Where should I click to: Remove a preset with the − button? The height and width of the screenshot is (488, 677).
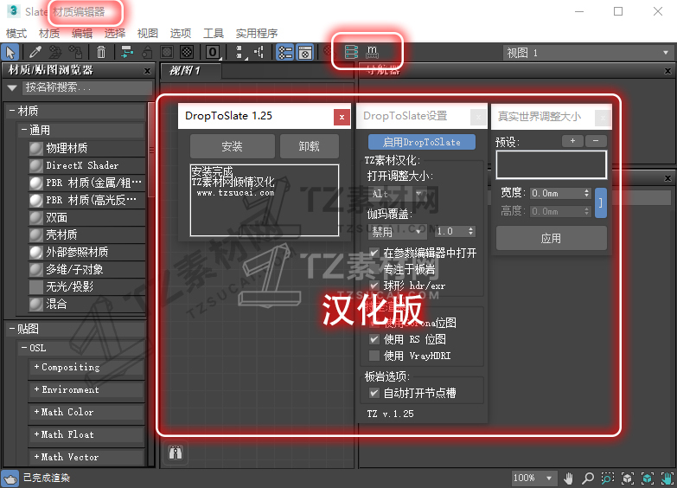596,141
